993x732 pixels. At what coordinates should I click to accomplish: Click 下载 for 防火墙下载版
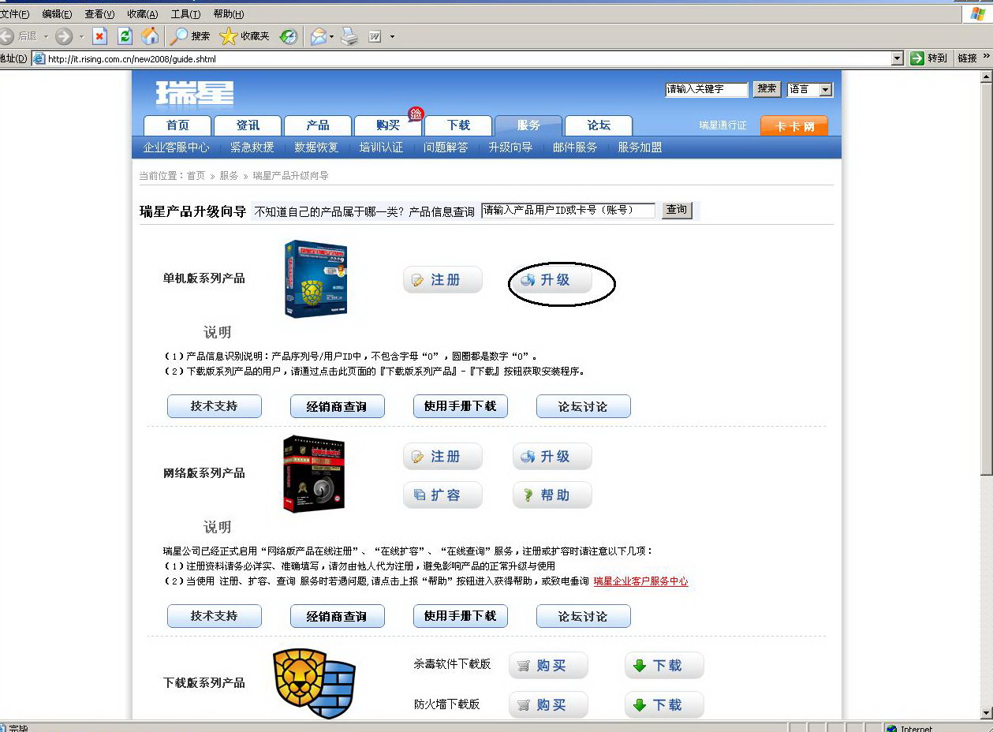(664, 705)
